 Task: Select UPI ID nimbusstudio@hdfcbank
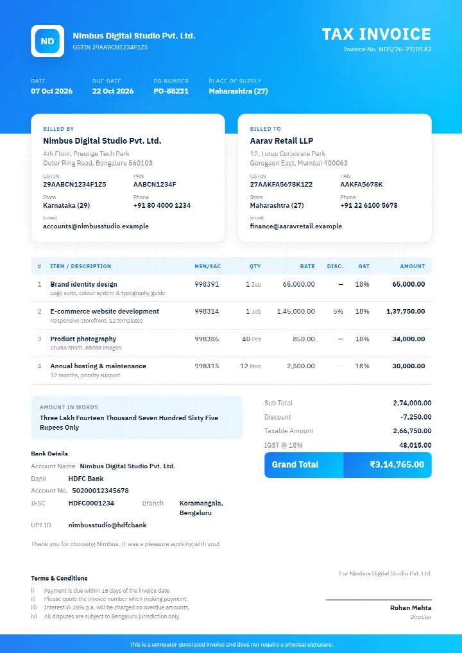(x=108, y=525)
